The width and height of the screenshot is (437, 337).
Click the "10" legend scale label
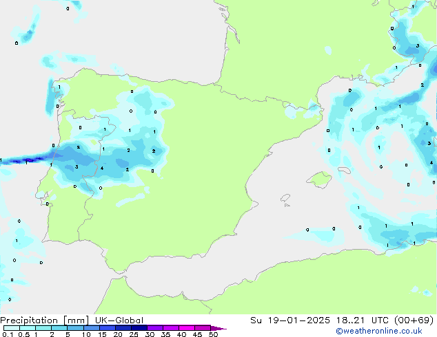click(x=86, y=334)
